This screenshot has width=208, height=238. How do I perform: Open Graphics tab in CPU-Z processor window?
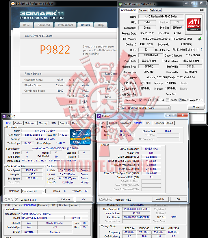64,123
